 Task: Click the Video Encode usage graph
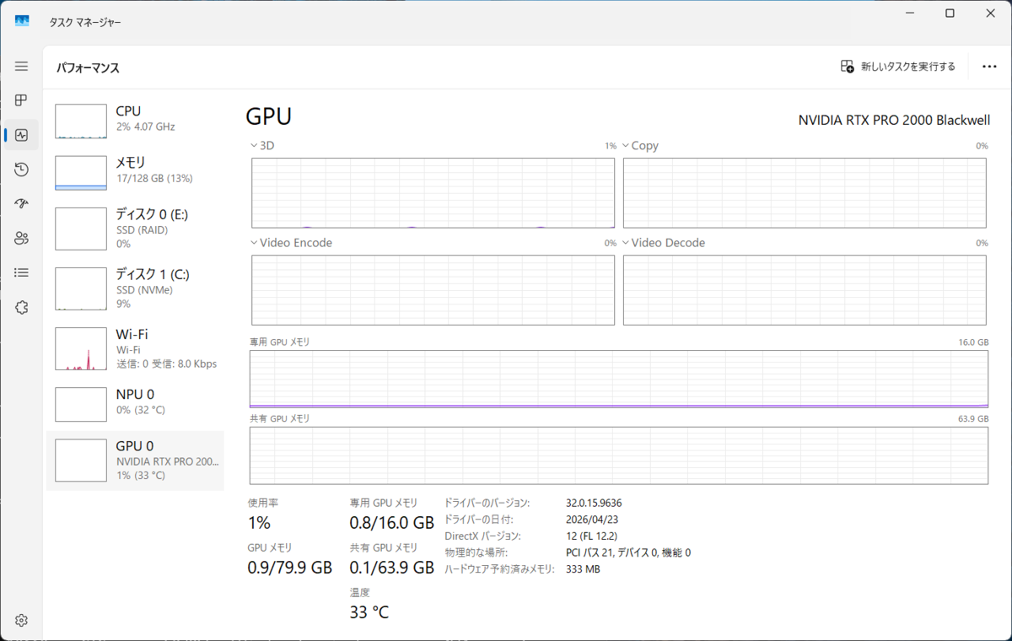pos(433,289)
